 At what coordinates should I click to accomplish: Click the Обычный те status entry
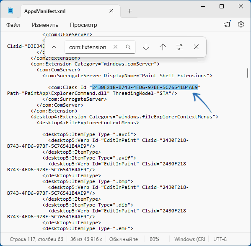tap(124, 239)
